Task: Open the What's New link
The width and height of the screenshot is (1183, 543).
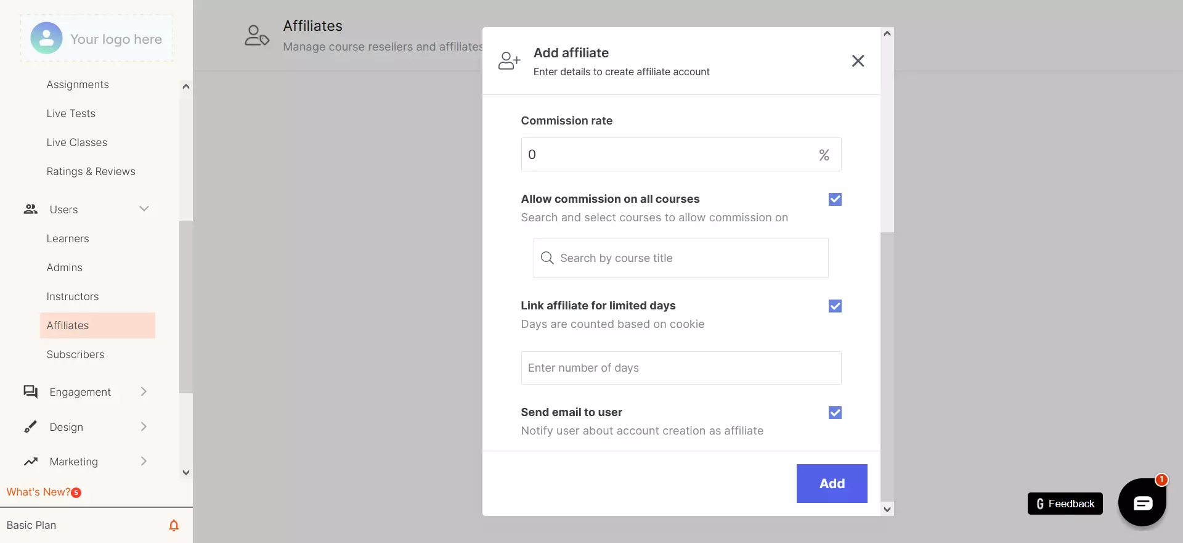Action: pos(38,492)
